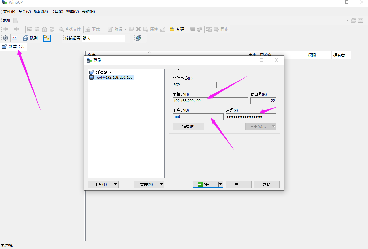368x249 pixels.
Task: Click the 队列 queue toolbar button
Action: [31, 38]
